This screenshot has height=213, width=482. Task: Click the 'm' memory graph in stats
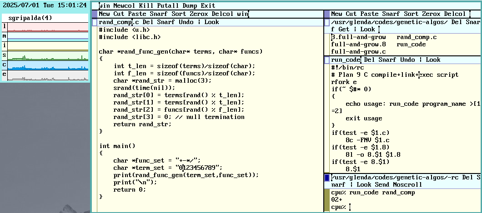click(48, 36)
